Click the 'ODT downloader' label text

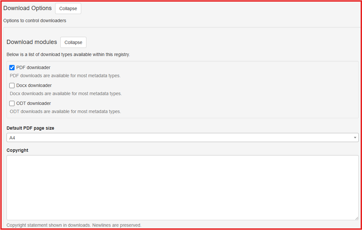click(34, 104)
